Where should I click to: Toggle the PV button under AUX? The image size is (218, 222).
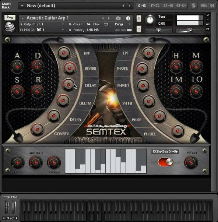click(208, 29)
